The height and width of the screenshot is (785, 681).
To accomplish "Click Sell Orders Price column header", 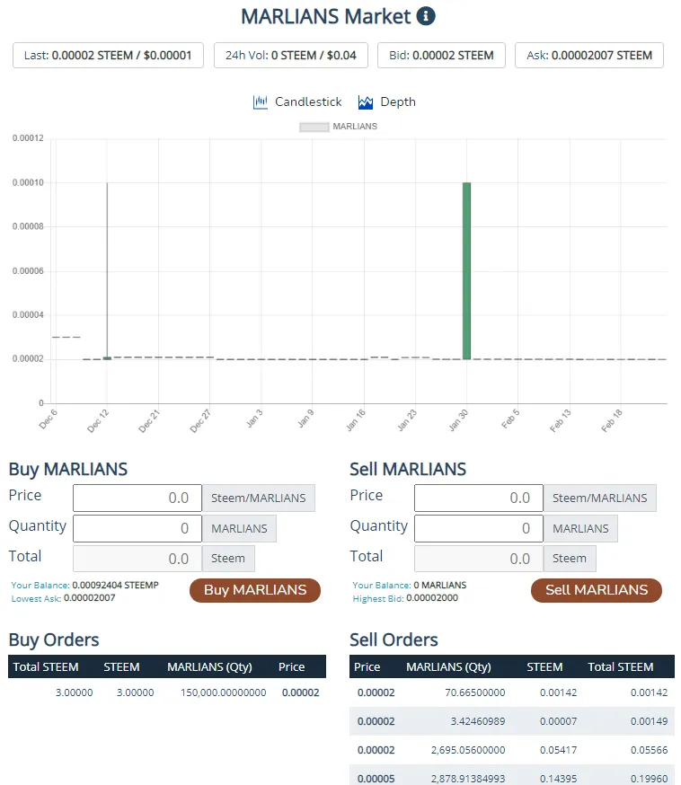I will (367, 666).
